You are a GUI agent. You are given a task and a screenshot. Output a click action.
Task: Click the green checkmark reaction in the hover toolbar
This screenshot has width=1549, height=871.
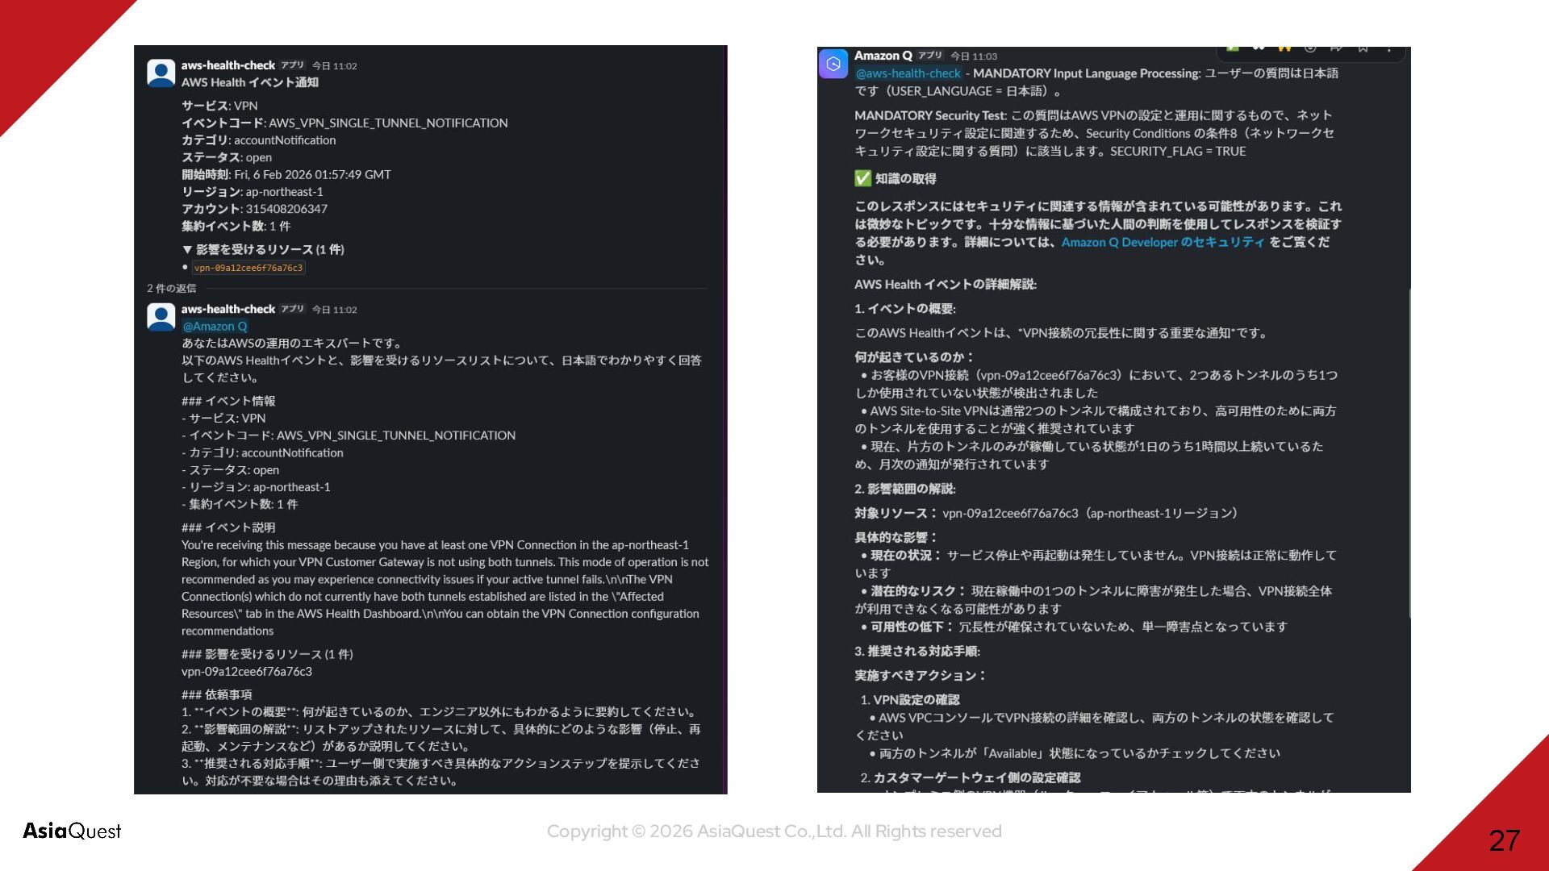(x=1233, y=49)
